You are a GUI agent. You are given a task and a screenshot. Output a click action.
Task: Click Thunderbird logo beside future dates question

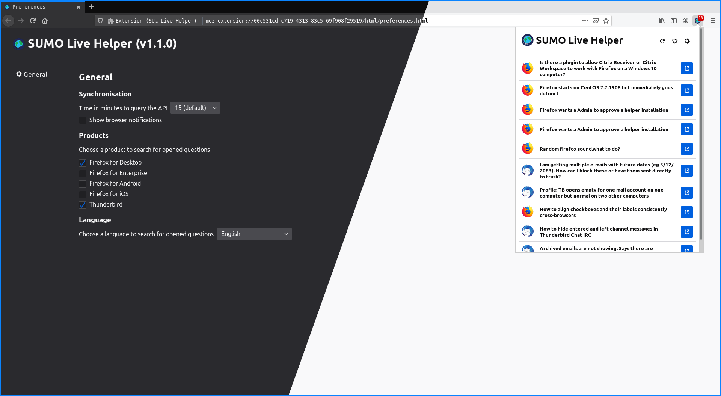pyautogui.click(x=528, y=171)
